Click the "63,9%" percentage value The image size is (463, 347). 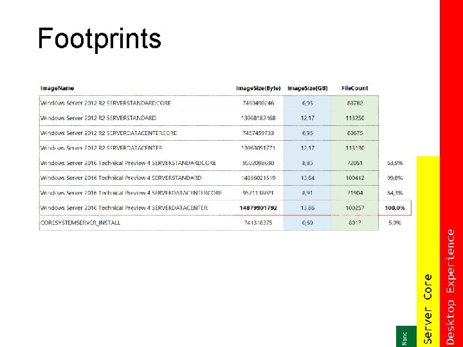[395, 163]
